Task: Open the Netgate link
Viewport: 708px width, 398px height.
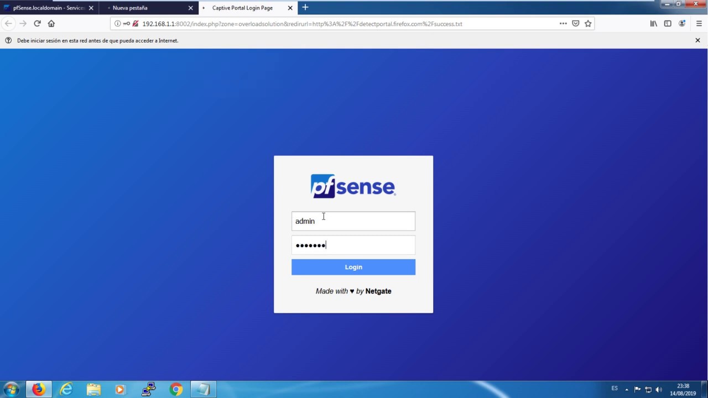Action: 378,291
